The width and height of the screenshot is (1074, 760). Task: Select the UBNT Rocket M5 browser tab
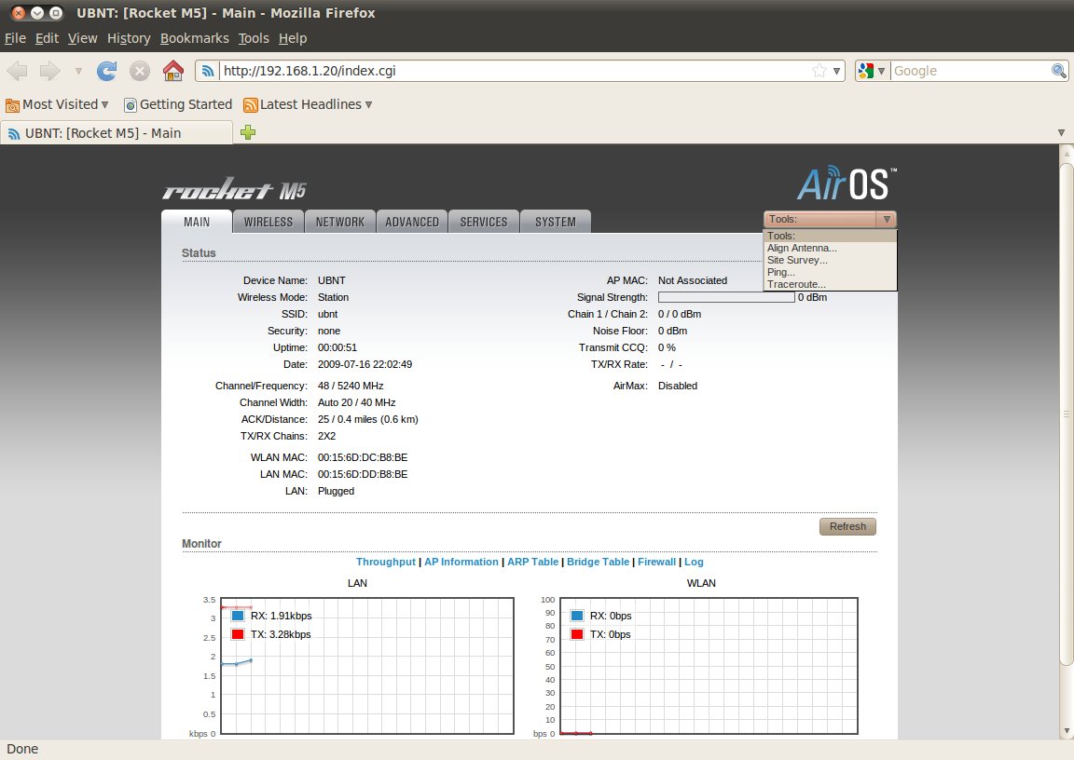click(117, 132)
